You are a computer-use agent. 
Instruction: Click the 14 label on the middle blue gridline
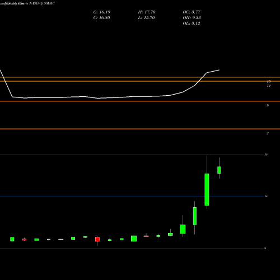[266, 197]
